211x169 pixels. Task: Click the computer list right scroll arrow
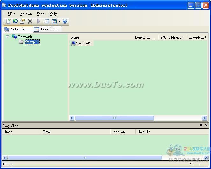[204, 118]
